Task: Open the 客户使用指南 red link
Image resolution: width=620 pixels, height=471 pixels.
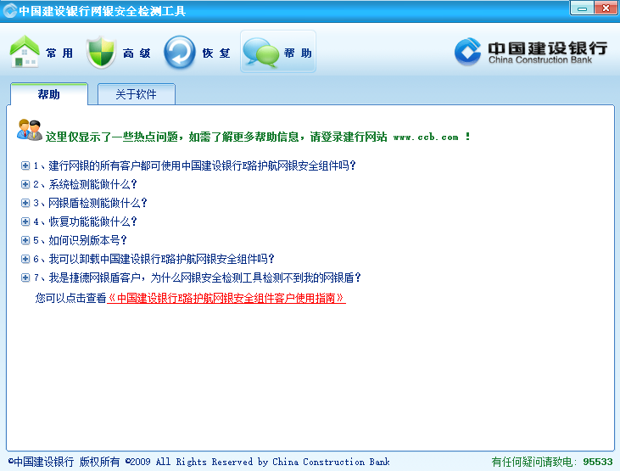Action: pos(226,298)
